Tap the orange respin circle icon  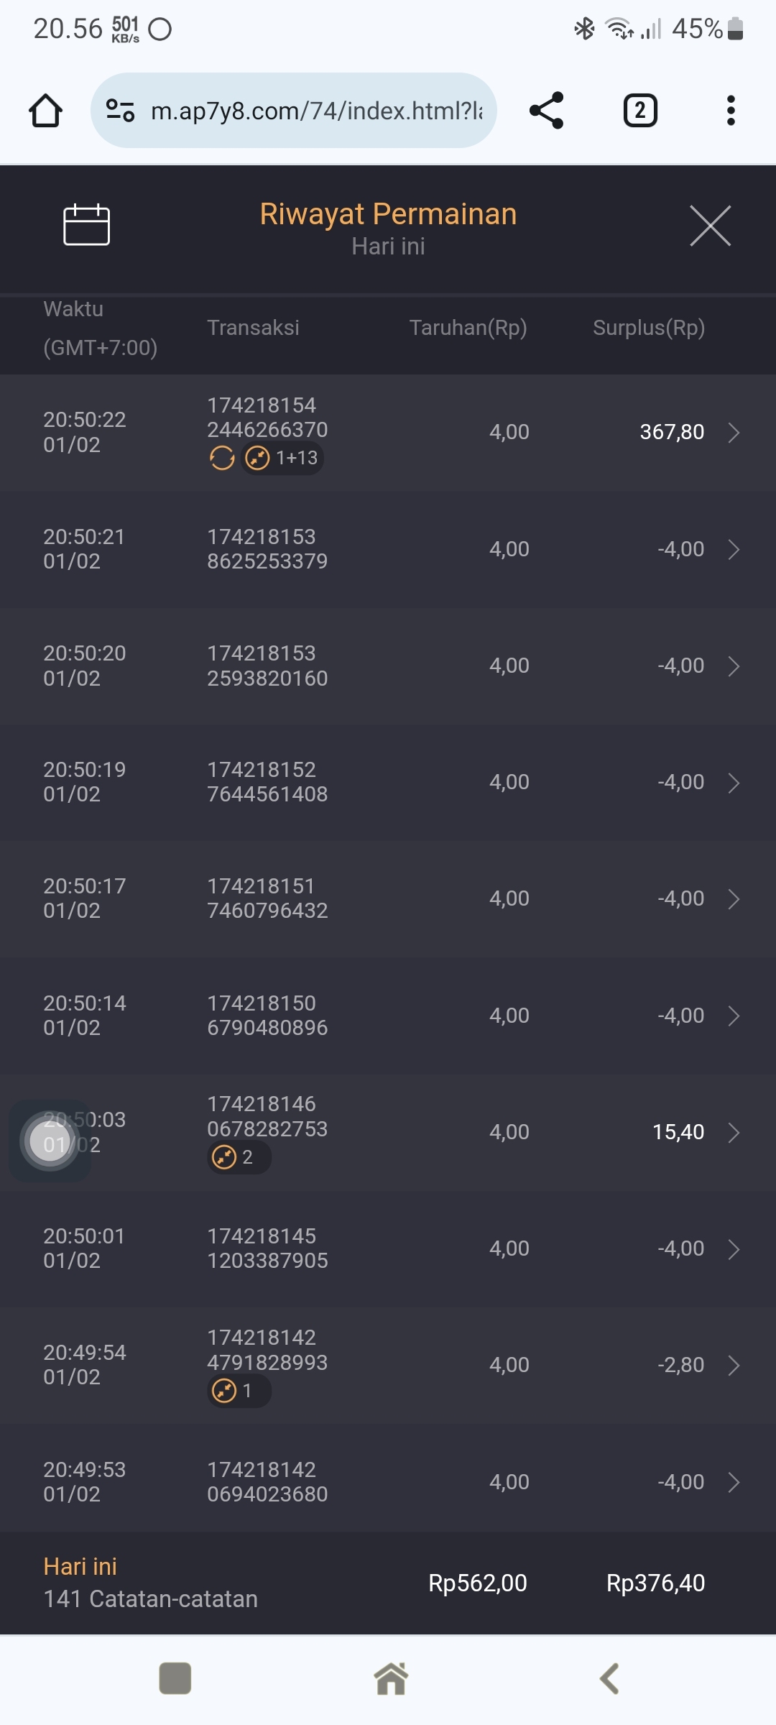[222, 458]
